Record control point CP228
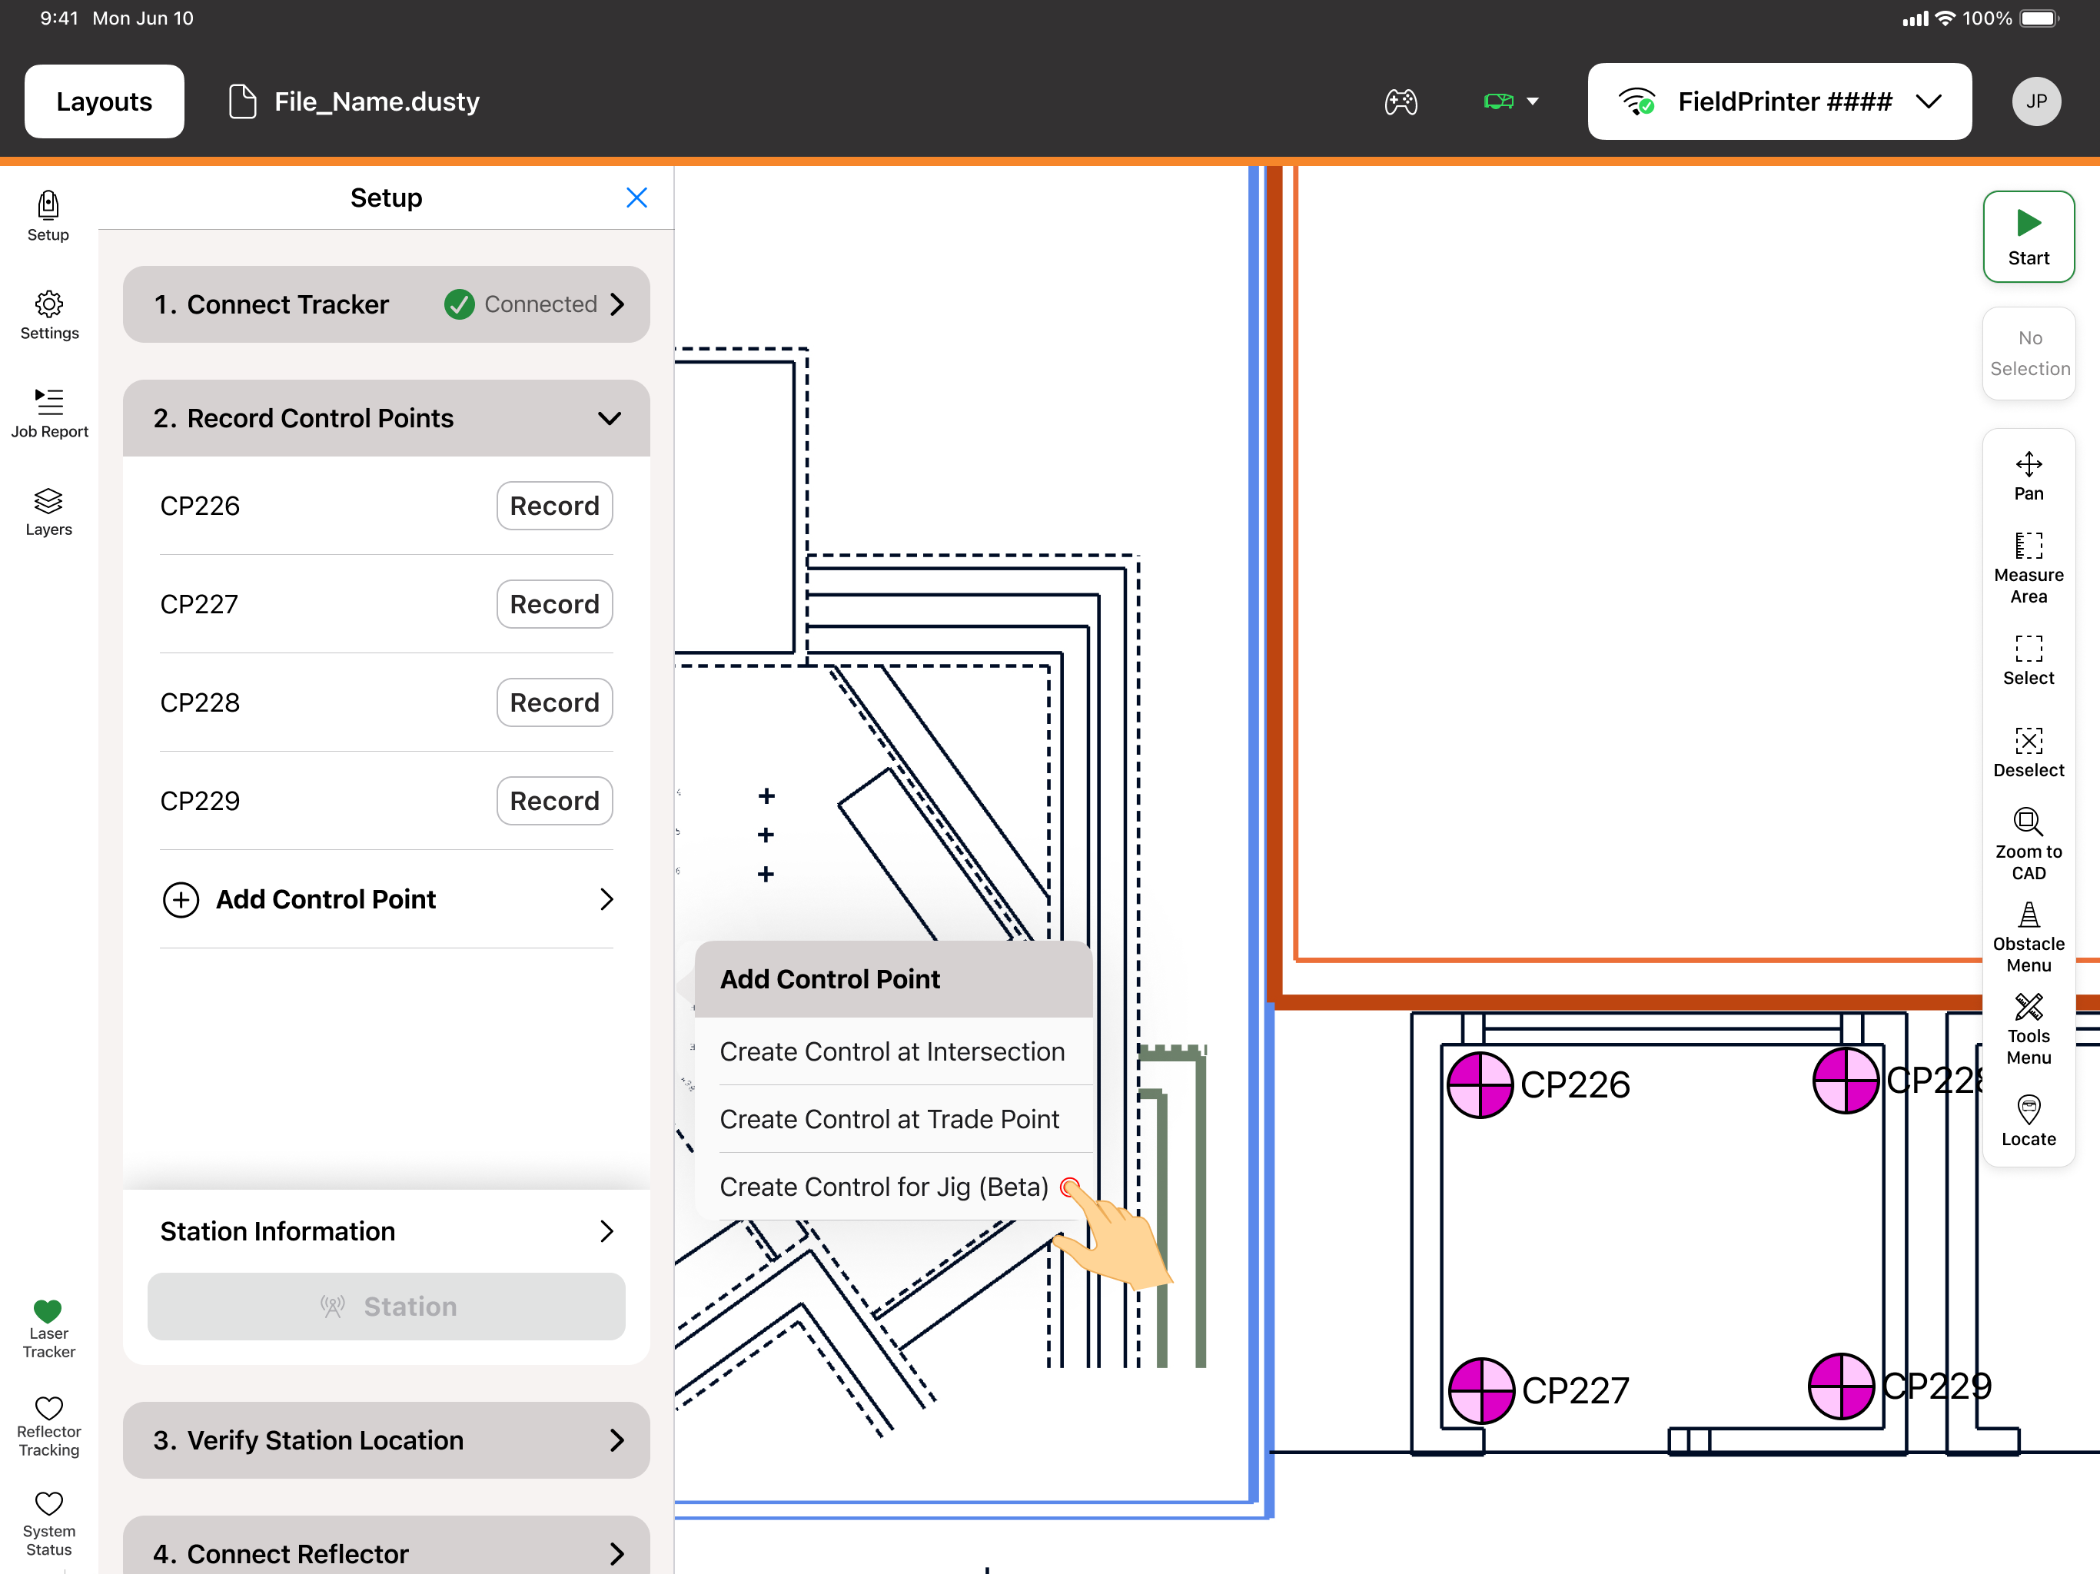The image size is (2100, 1574). click(554, 702)
